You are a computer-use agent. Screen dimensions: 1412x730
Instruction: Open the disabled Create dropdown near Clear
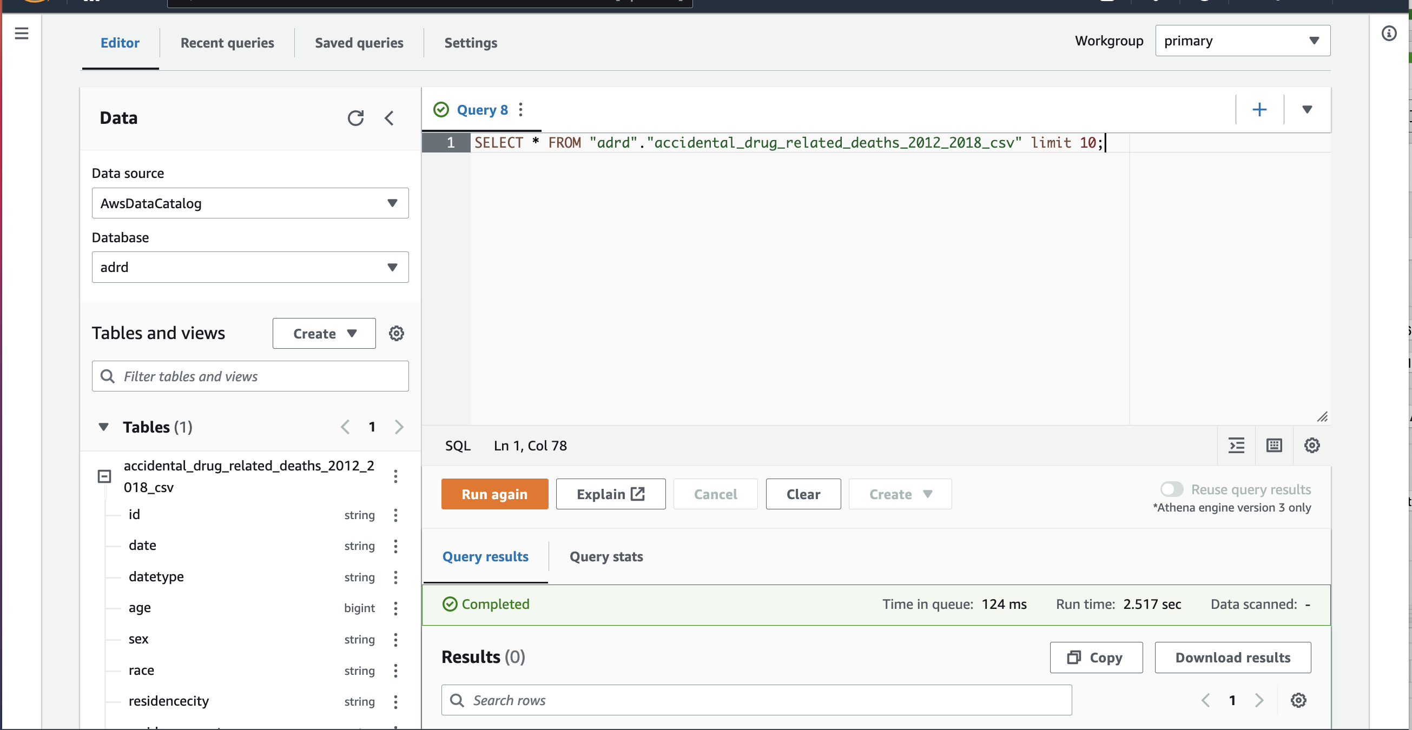tap(900, 494)
